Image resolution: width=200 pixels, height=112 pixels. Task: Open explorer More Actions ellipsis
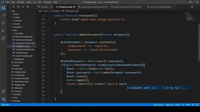32,7
